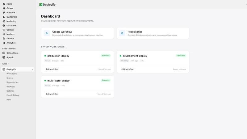The height and width of the screenshot is (139, 247).
Task: Select the develop branch tag
Action: [124, 61]
